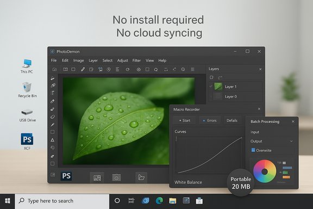Screen dimensions: 313x209
Task: Open the camera icon in bottom bar
Action: pyautogui.click(x=116, y=177)
